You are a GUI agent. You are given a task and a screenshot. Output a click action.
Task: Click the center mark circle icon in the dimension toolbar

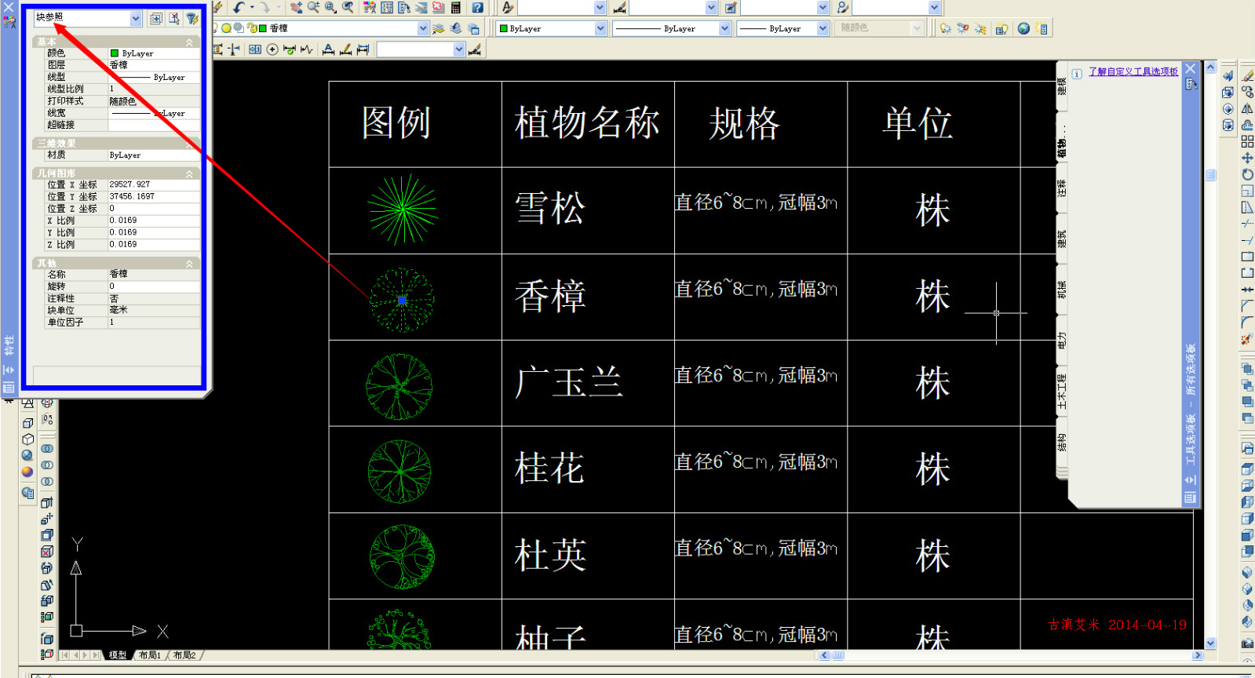(x=272, y=49)
